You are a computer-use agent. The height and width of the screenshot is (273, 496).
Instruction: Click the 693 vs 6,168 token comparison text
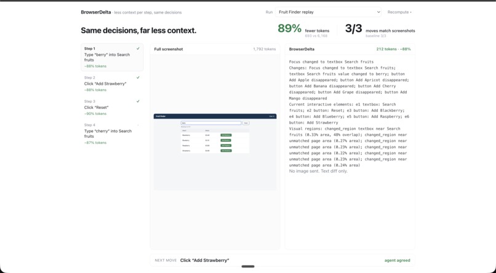[316, 36]
